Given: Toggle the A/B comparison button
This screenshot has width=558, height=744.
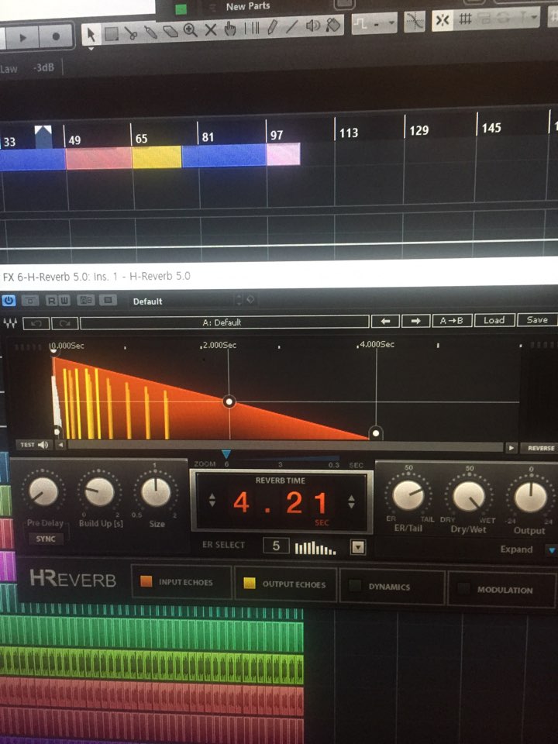Looking at the screenshot, I should coord(86,300).
